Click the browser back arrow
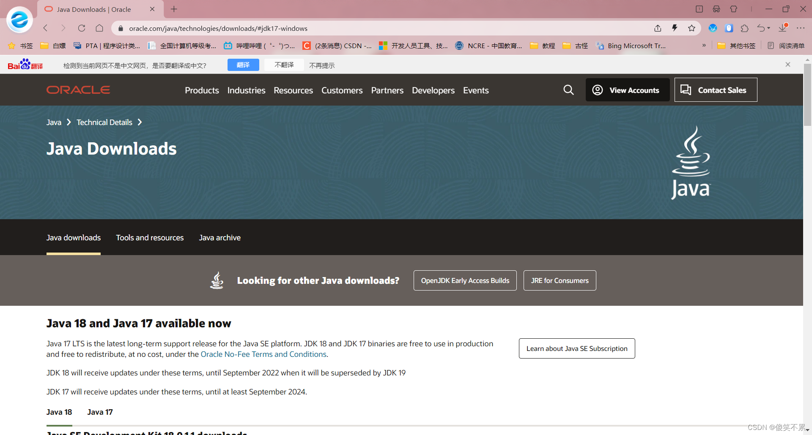 pos(46,28)
